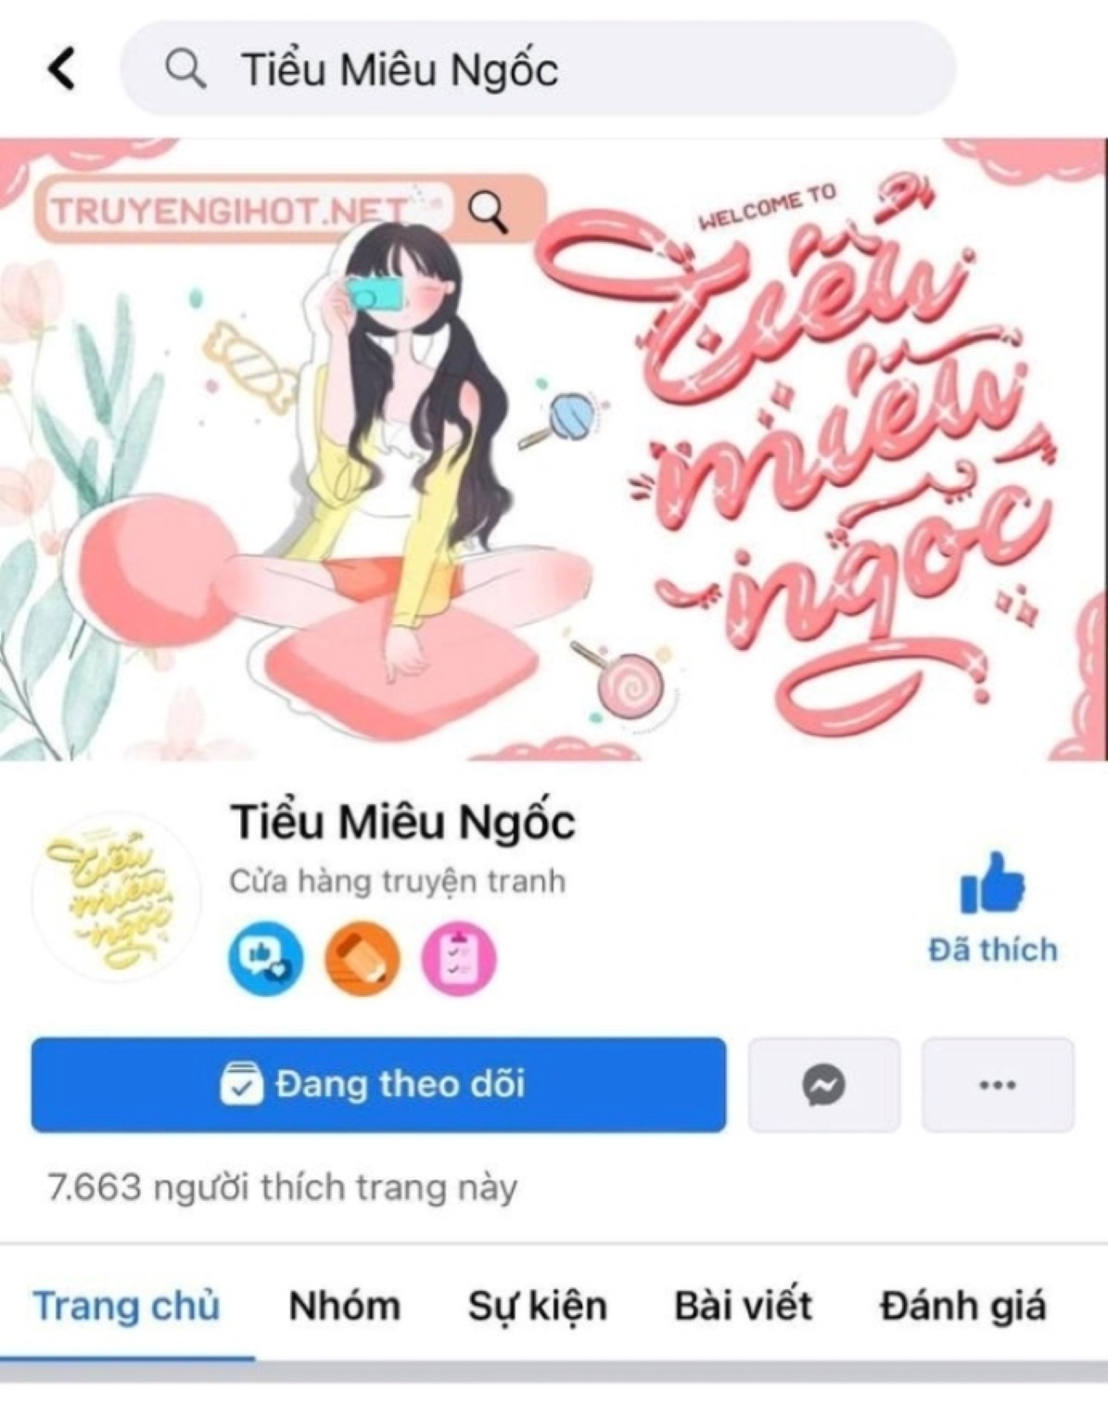
Task: Open the three-dots more options button
Action: click(998, 1084)
